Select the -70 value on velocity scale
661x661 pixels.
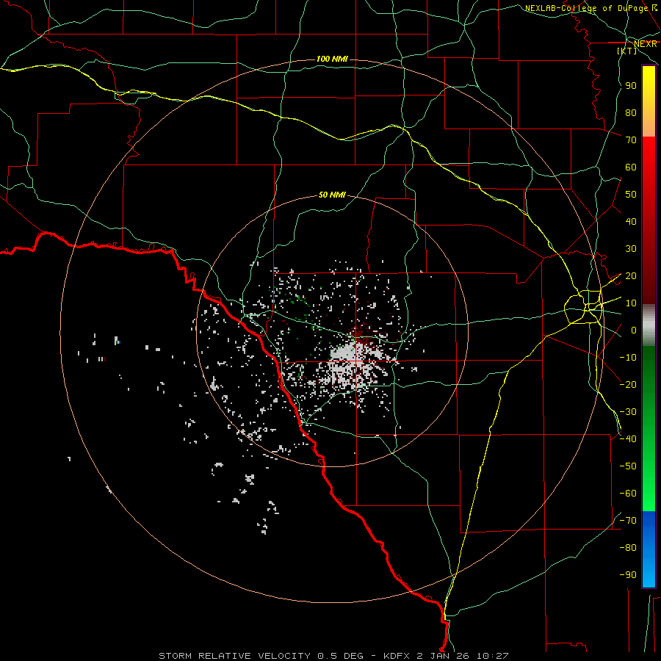click(628, 521)
